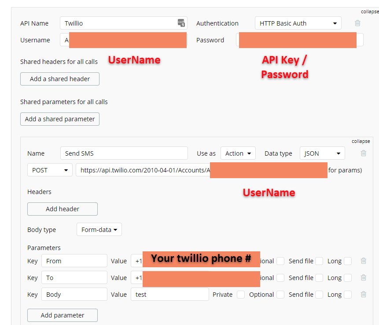Click the Body value field containing test
379x325 pixels.
(169, 294)
